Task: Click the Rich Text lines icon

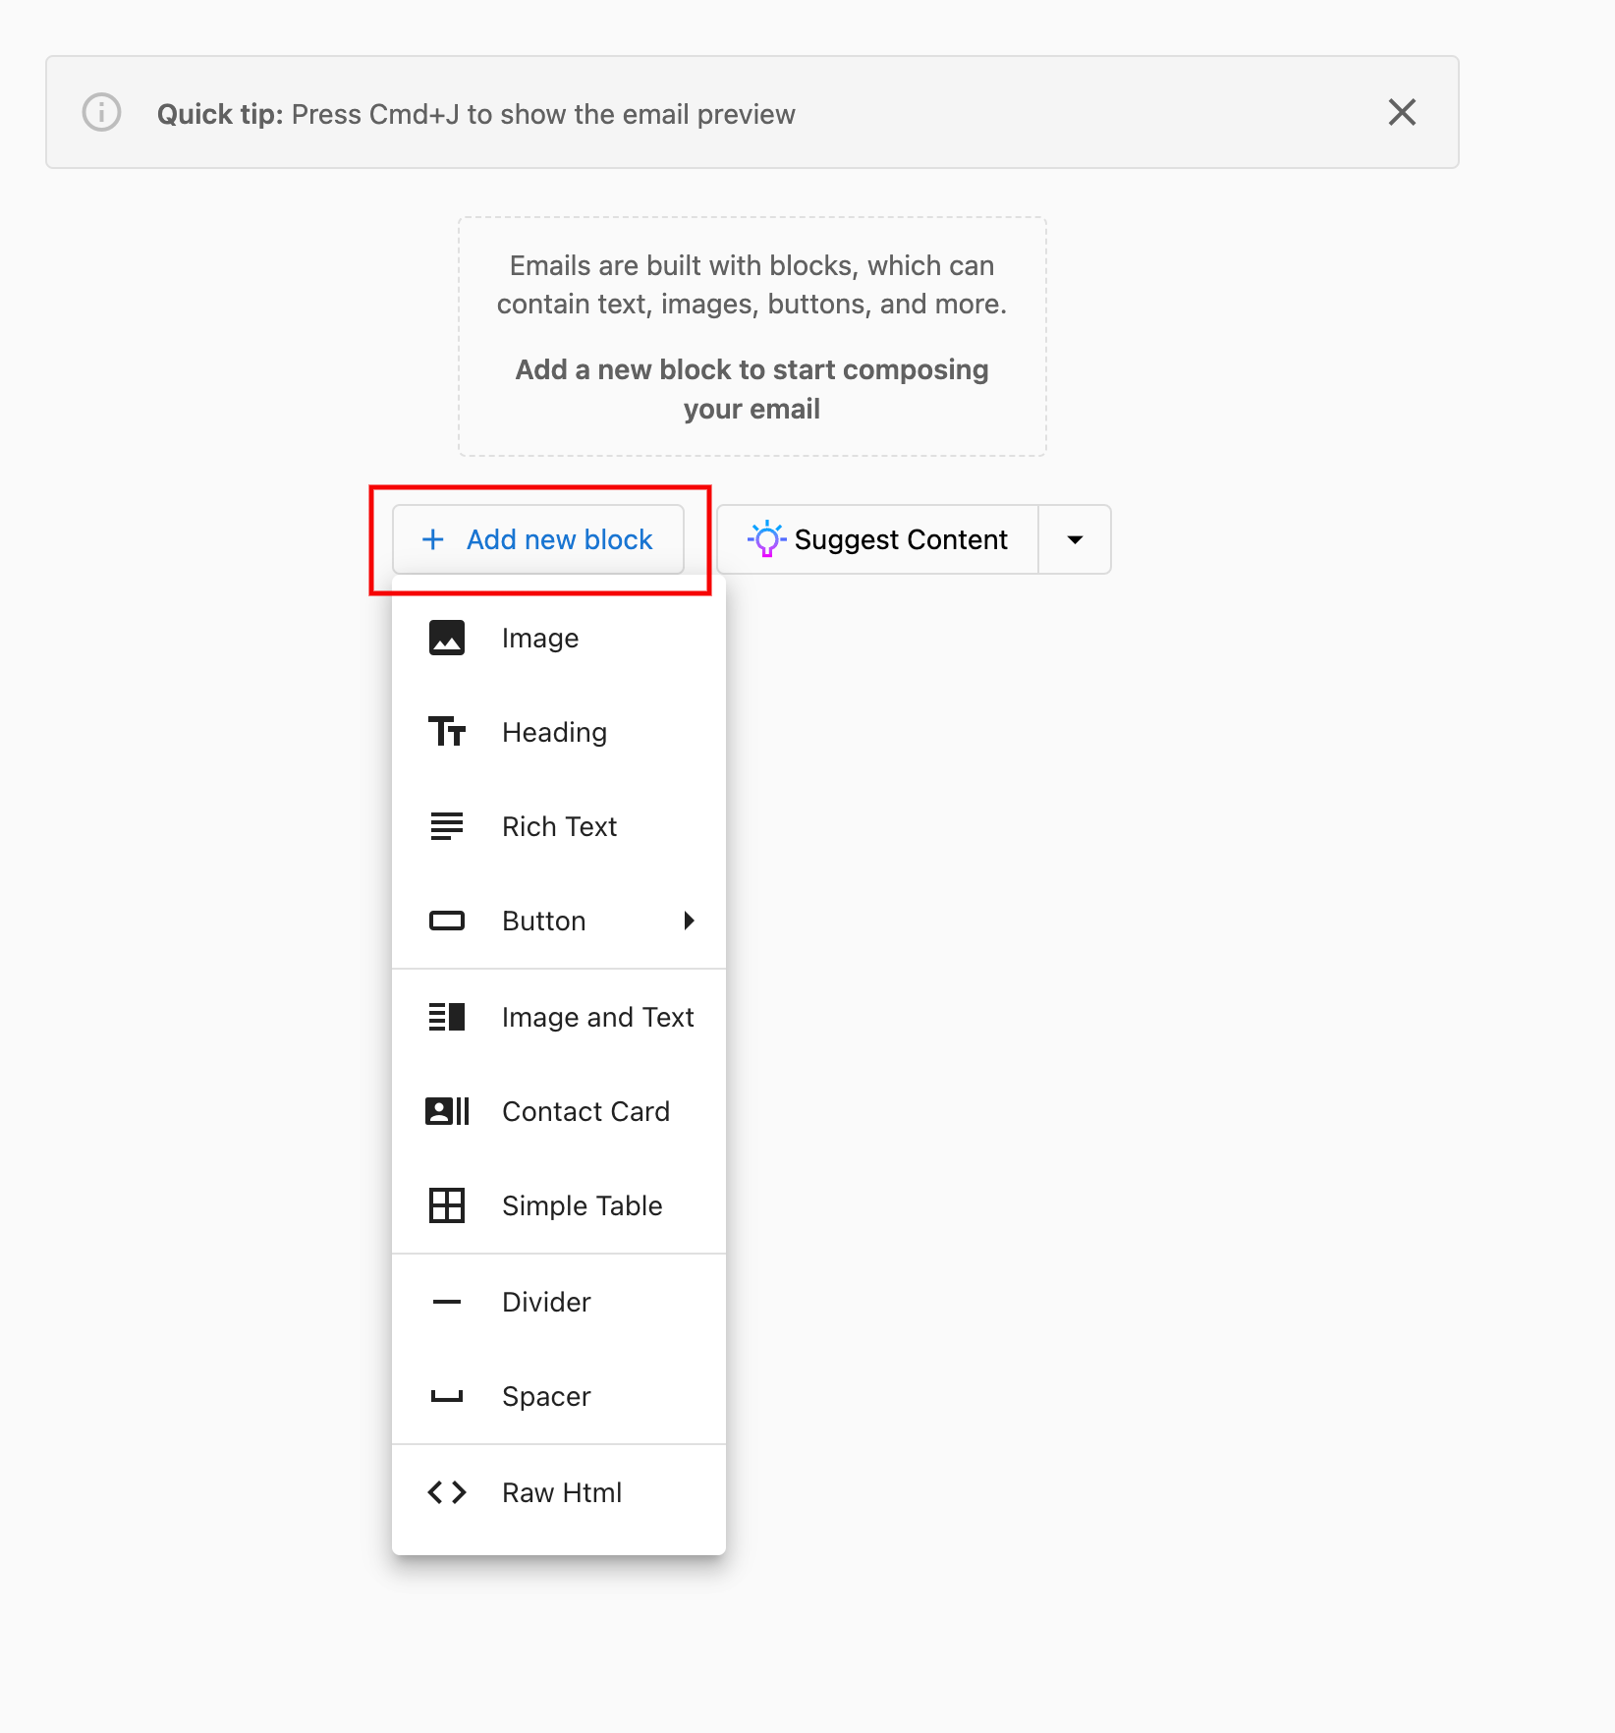Action: (447, 826)
